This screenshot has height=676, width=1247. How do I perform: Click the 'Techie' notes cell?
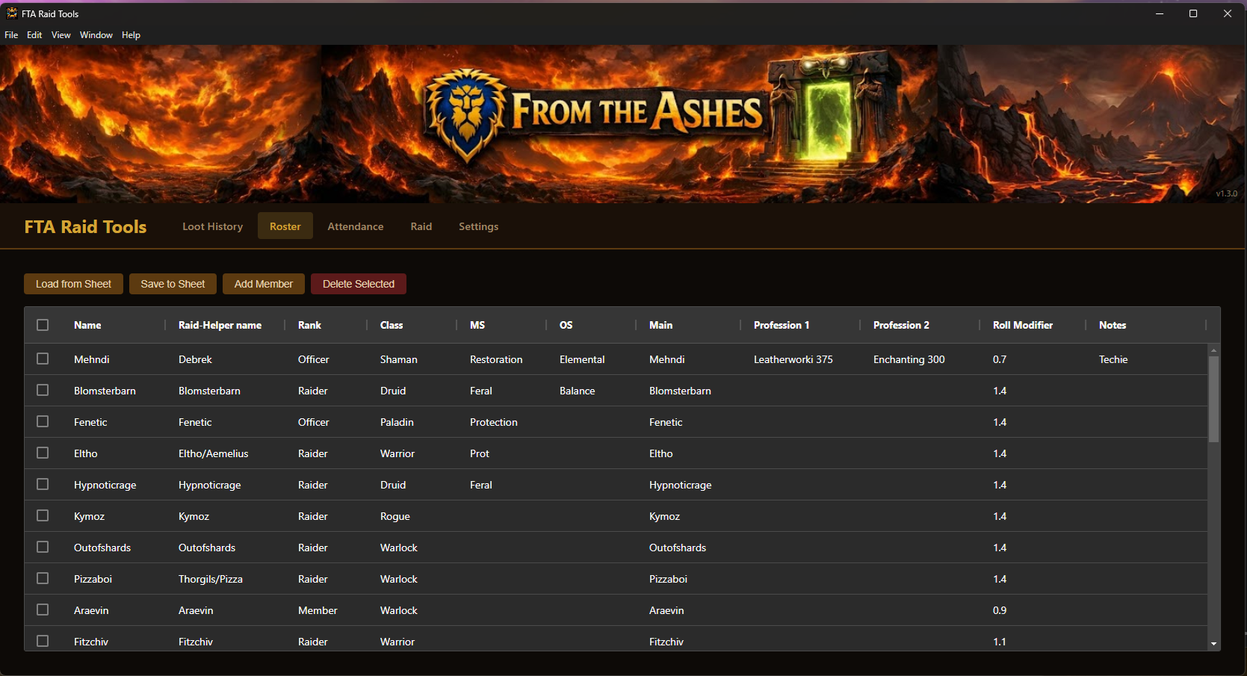click(1113, 359)
